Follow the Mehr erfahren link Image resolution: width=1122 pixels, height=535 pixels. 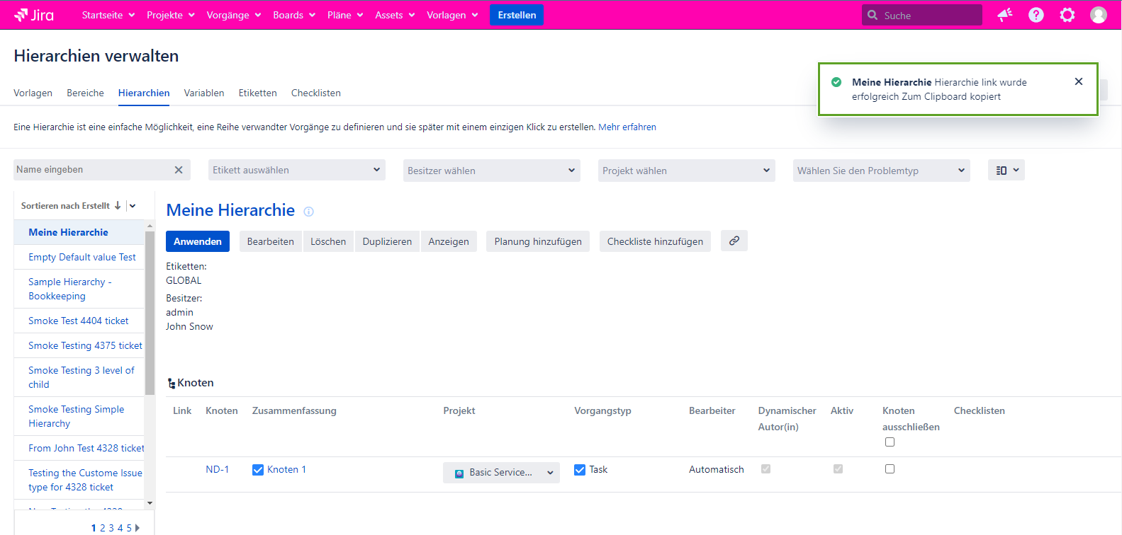tap(627, 127)
